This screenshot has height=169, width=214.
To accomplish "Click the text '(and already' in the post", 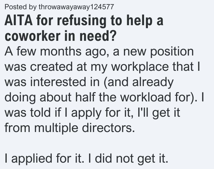I will pos(139,82).
